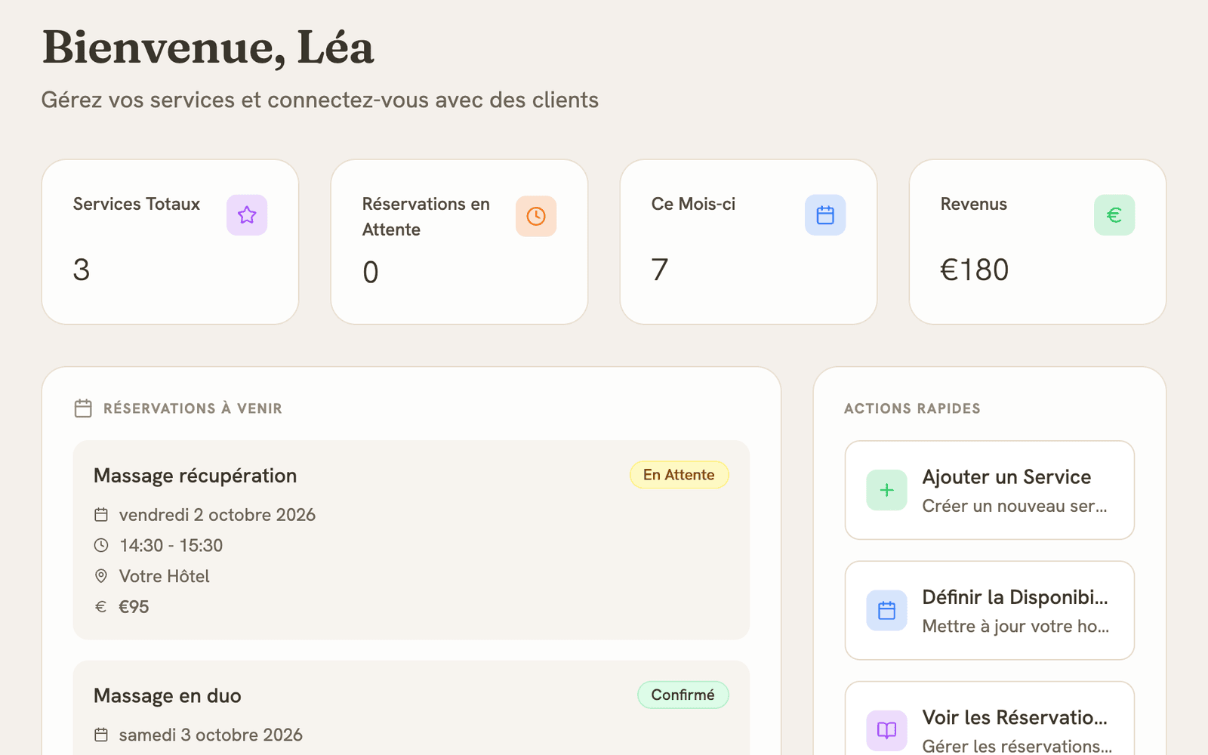Click the Créer un nouveau ser... subtitle
1208x755 pixels.
tap(1015, 506)
